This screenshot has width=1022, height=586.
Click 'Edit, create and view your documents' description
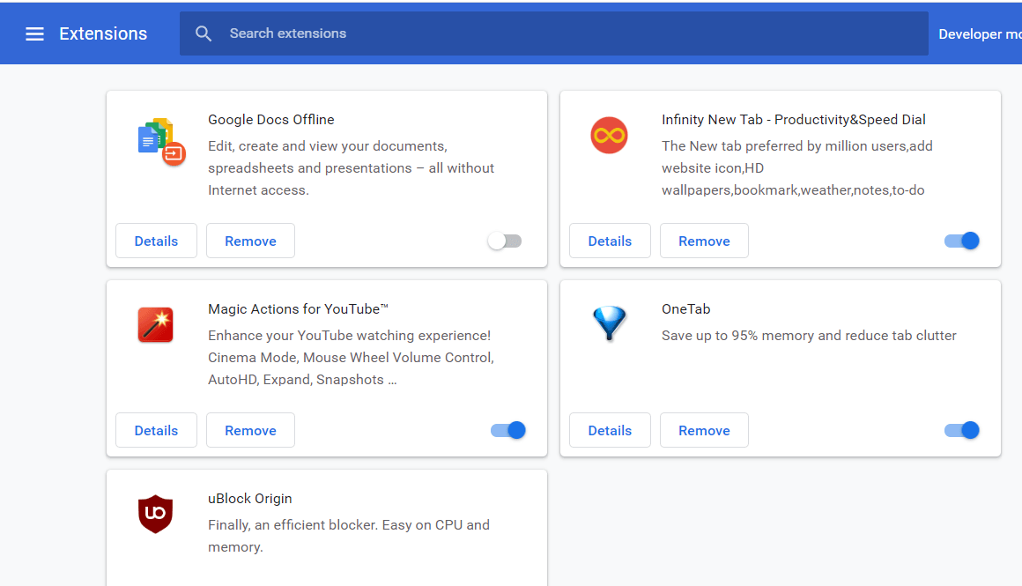pos(351,168)
